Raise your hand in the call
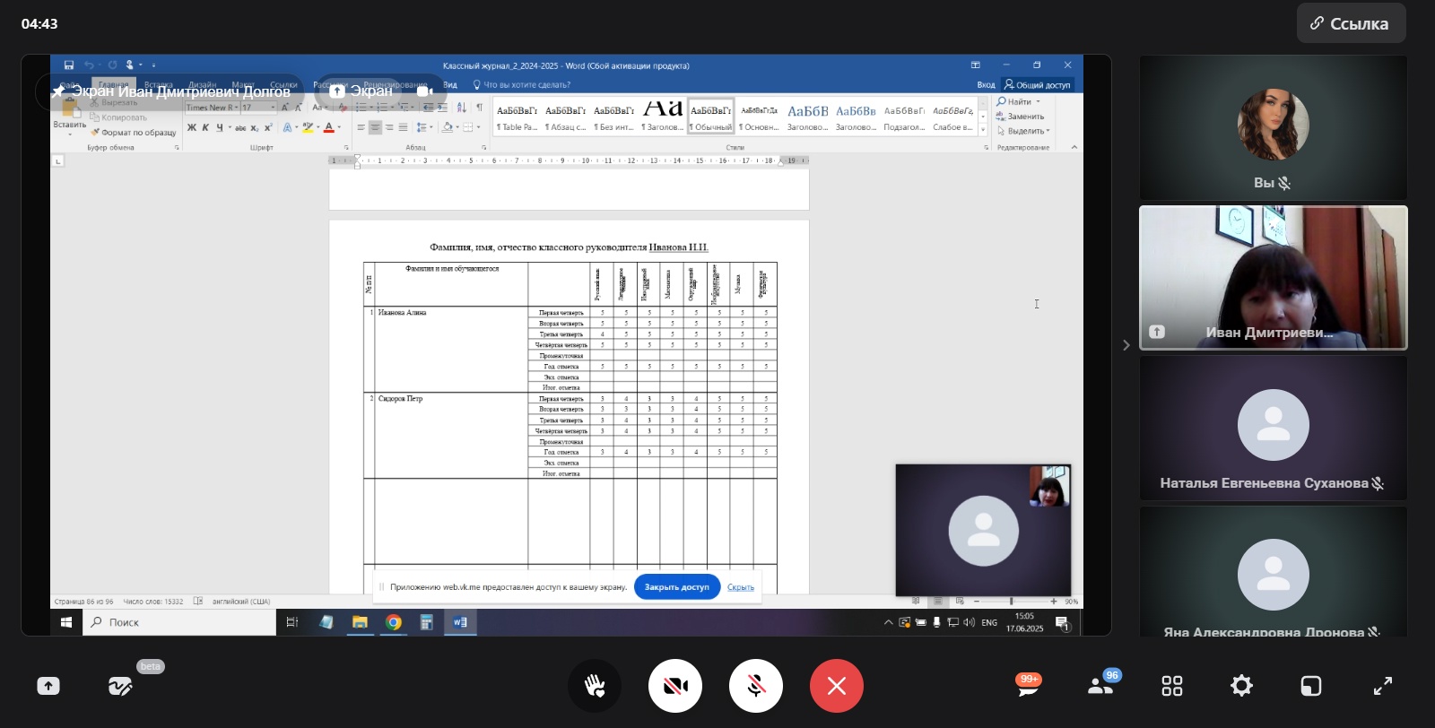The width and height of the screenshot is (1435, 728). [594, 686]
